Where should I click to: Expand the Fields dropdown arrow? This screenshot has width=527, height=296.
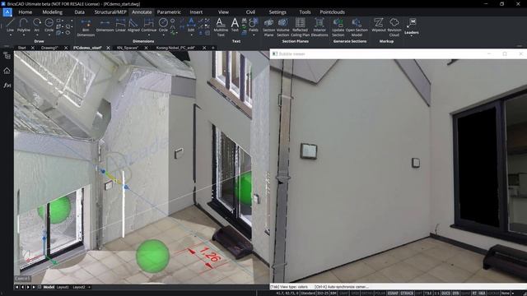click(254, 35)
